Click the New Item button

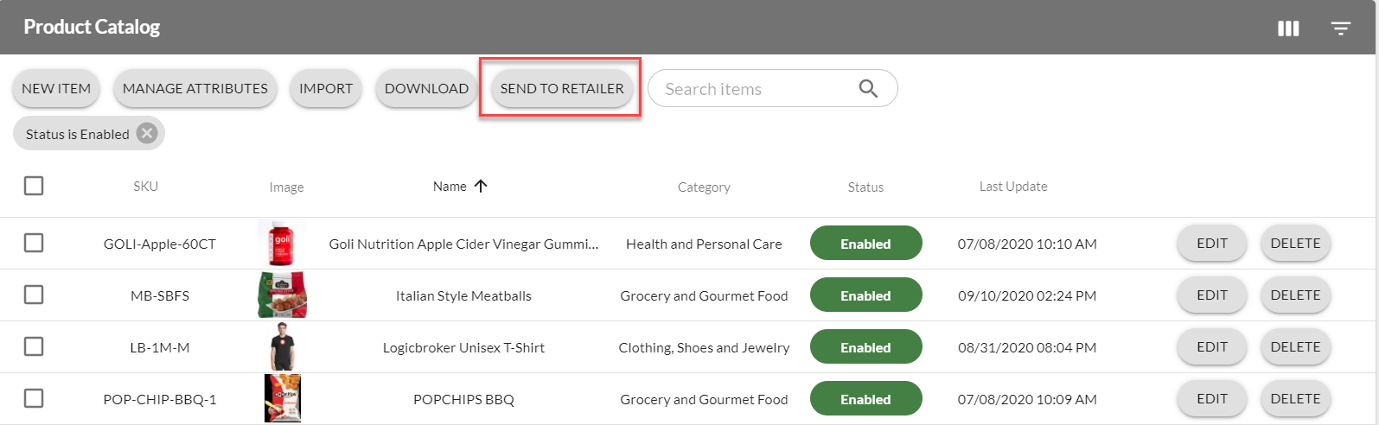[56, 88]
